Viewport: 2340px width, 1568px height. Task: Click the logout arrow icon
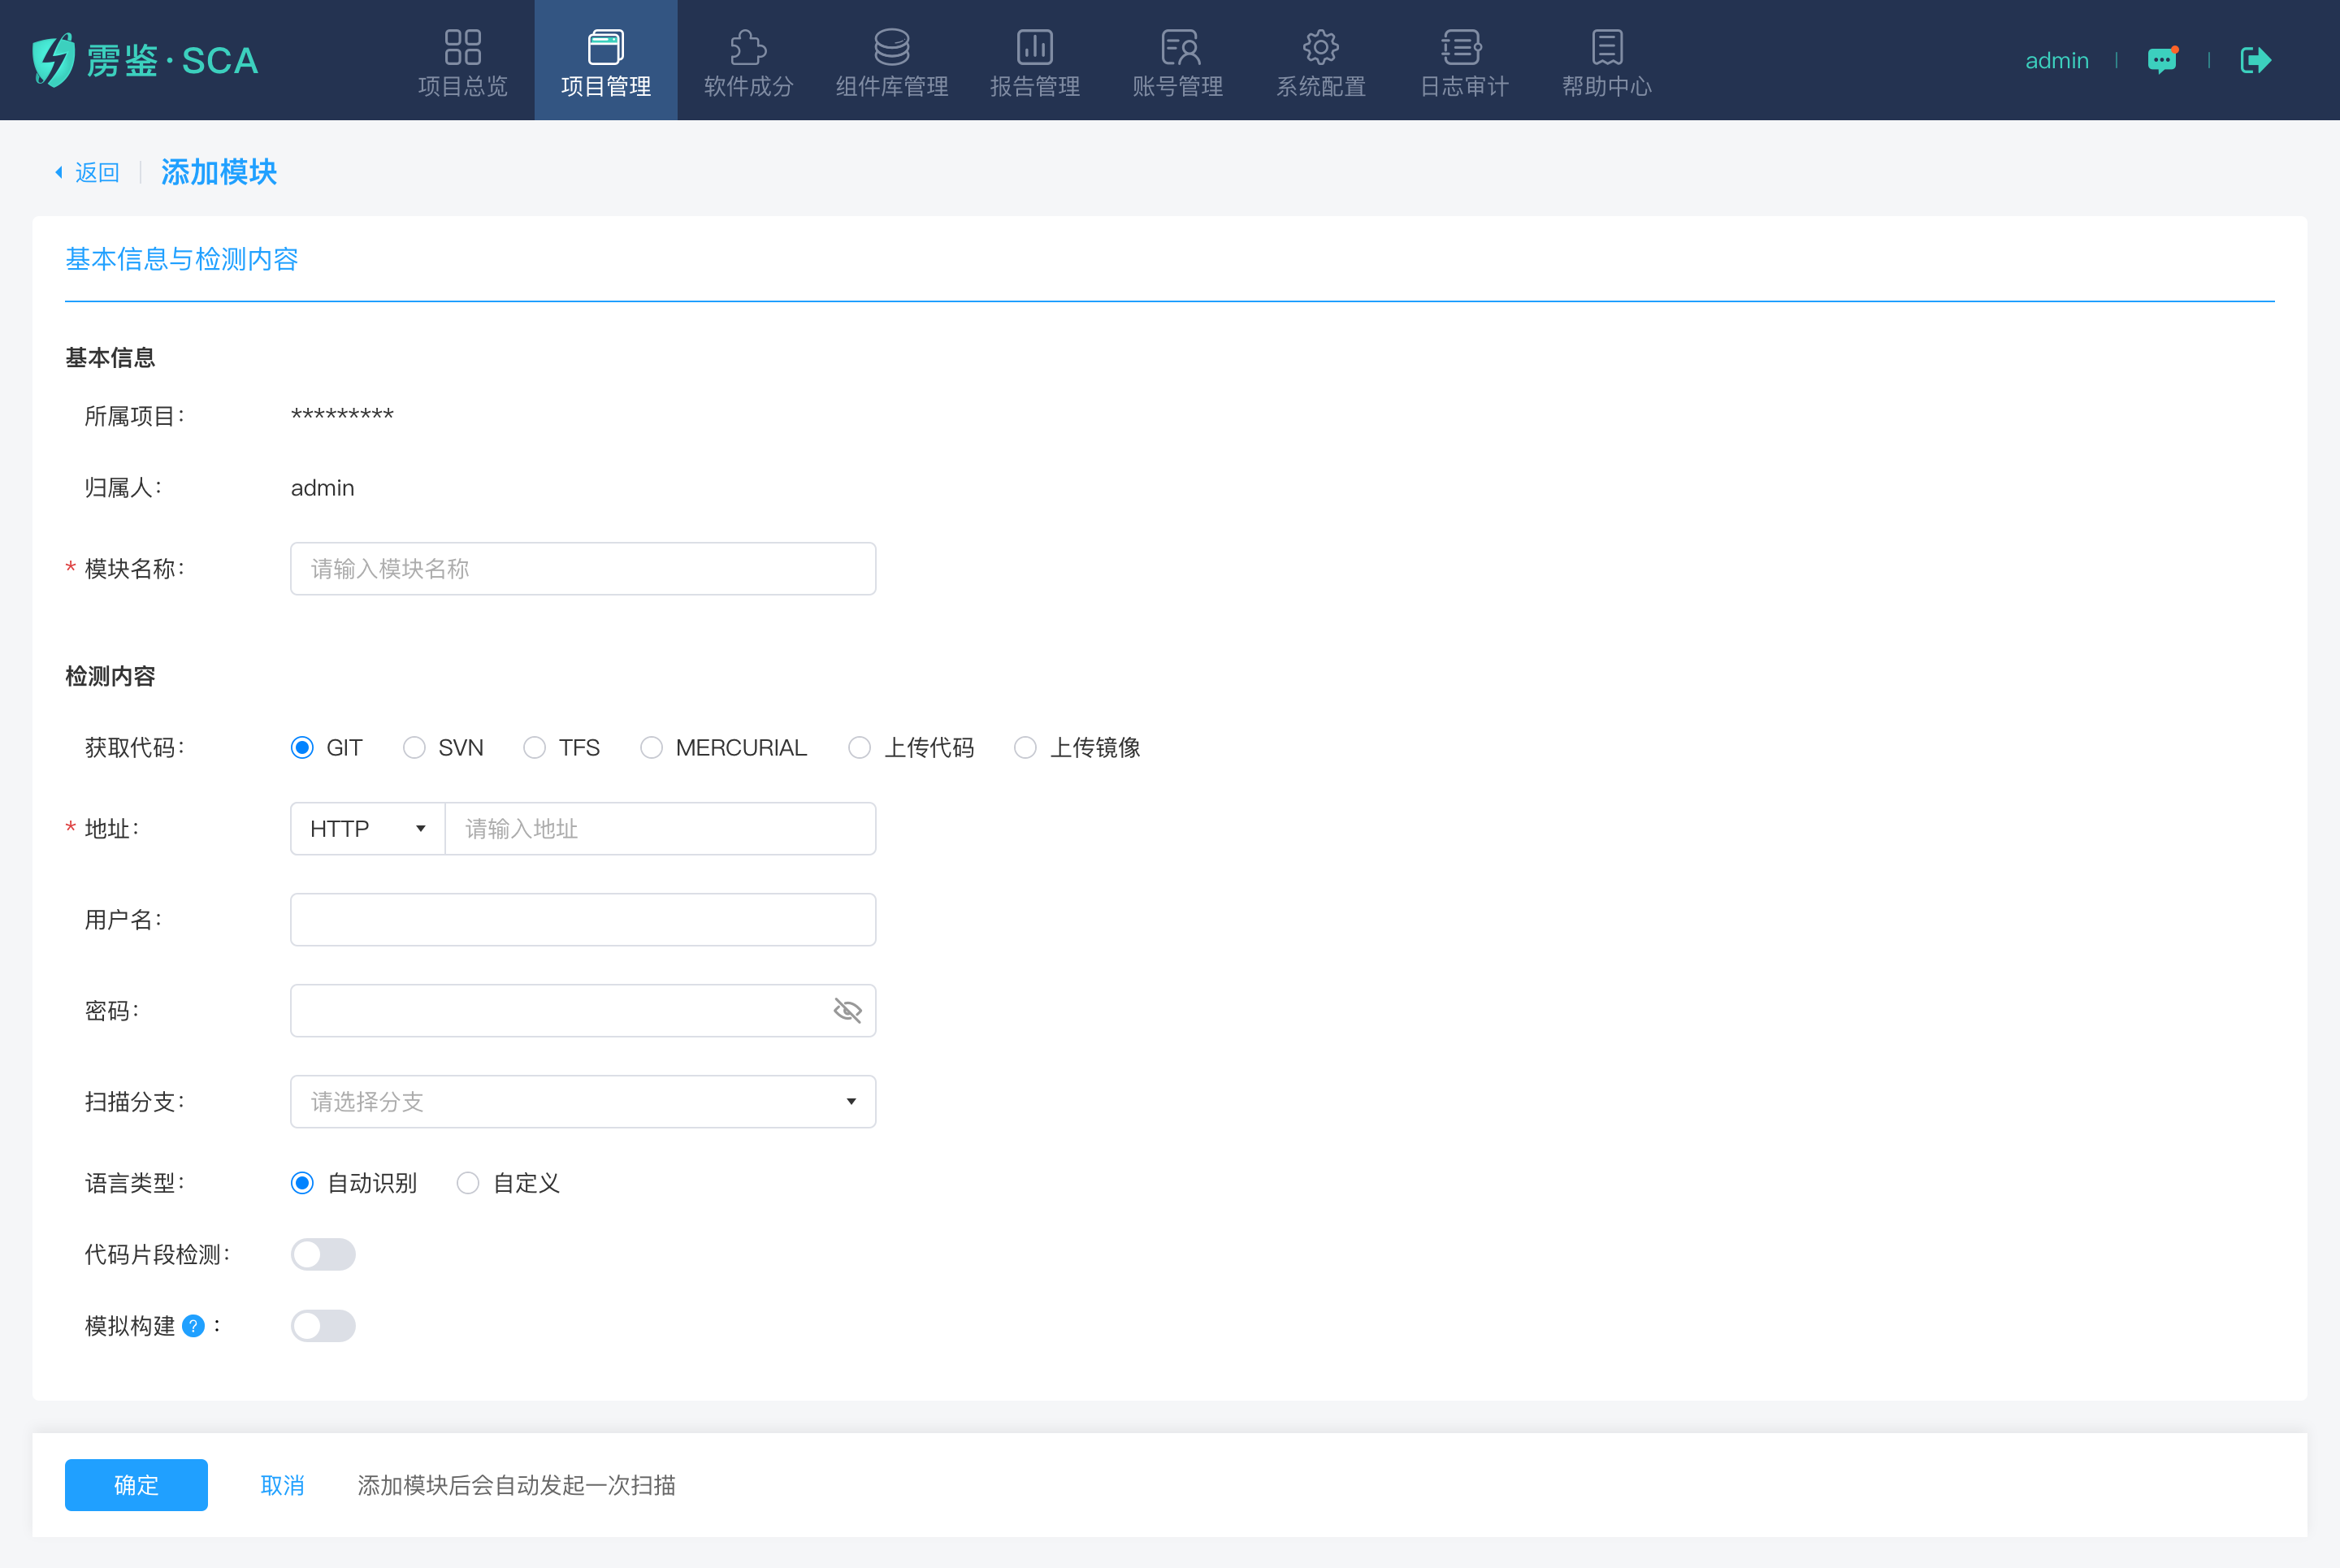pos(2255,60)
